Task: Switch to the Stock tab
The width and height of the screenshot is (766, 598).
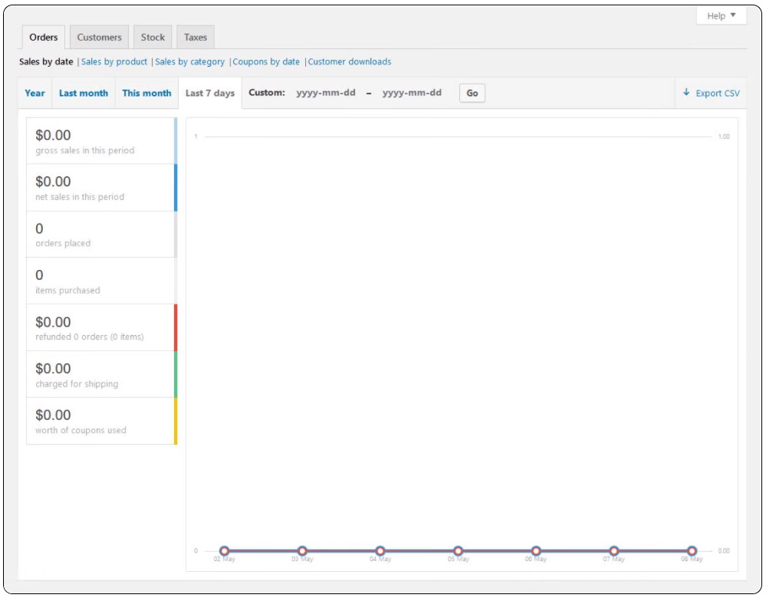Action: [153, 37]
